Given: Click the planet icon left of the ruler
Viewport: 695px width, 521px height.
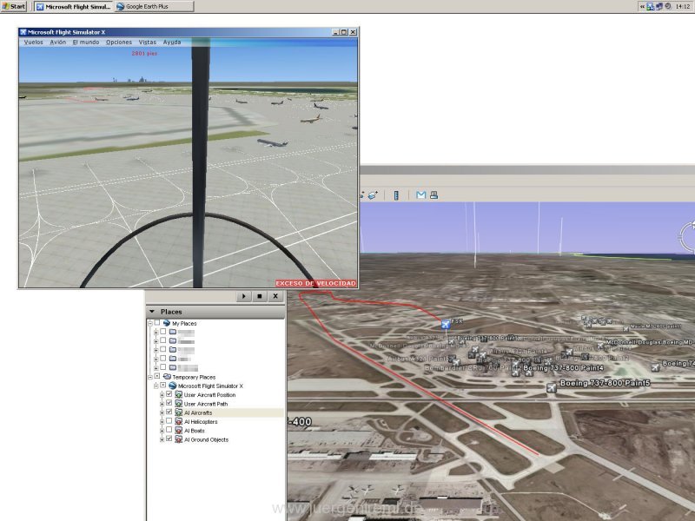Looking at the screenshot, I should [x=373, y=195].
